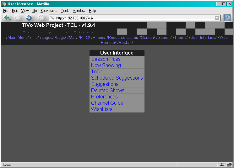Click the page bookmark icon in URL bar
The width and height of the screenshot is (234, 168).
pos(52,18)
